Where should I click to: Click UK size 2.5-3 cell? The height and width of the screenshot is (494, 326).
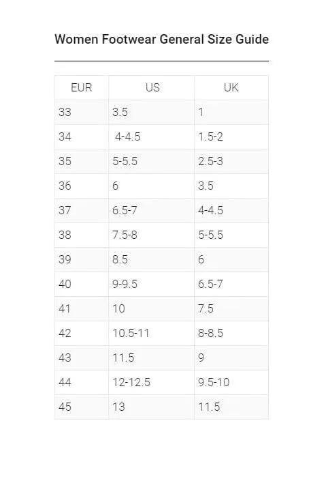(x=231, y=161)
